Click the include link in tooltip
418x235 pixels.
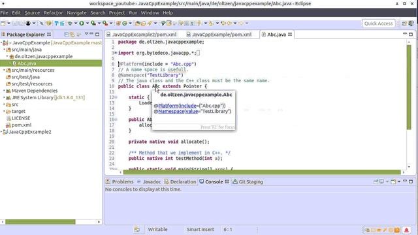pyautogui.click(x=188, y=106)
